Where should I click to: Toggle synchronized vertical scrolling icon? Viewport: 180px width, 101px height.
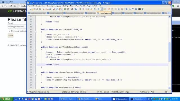[87, 9]
